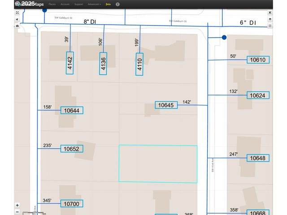Activate the locate-me arrow icon
The width and height of the screenshot is (287, 215).
tap(17, 19)
